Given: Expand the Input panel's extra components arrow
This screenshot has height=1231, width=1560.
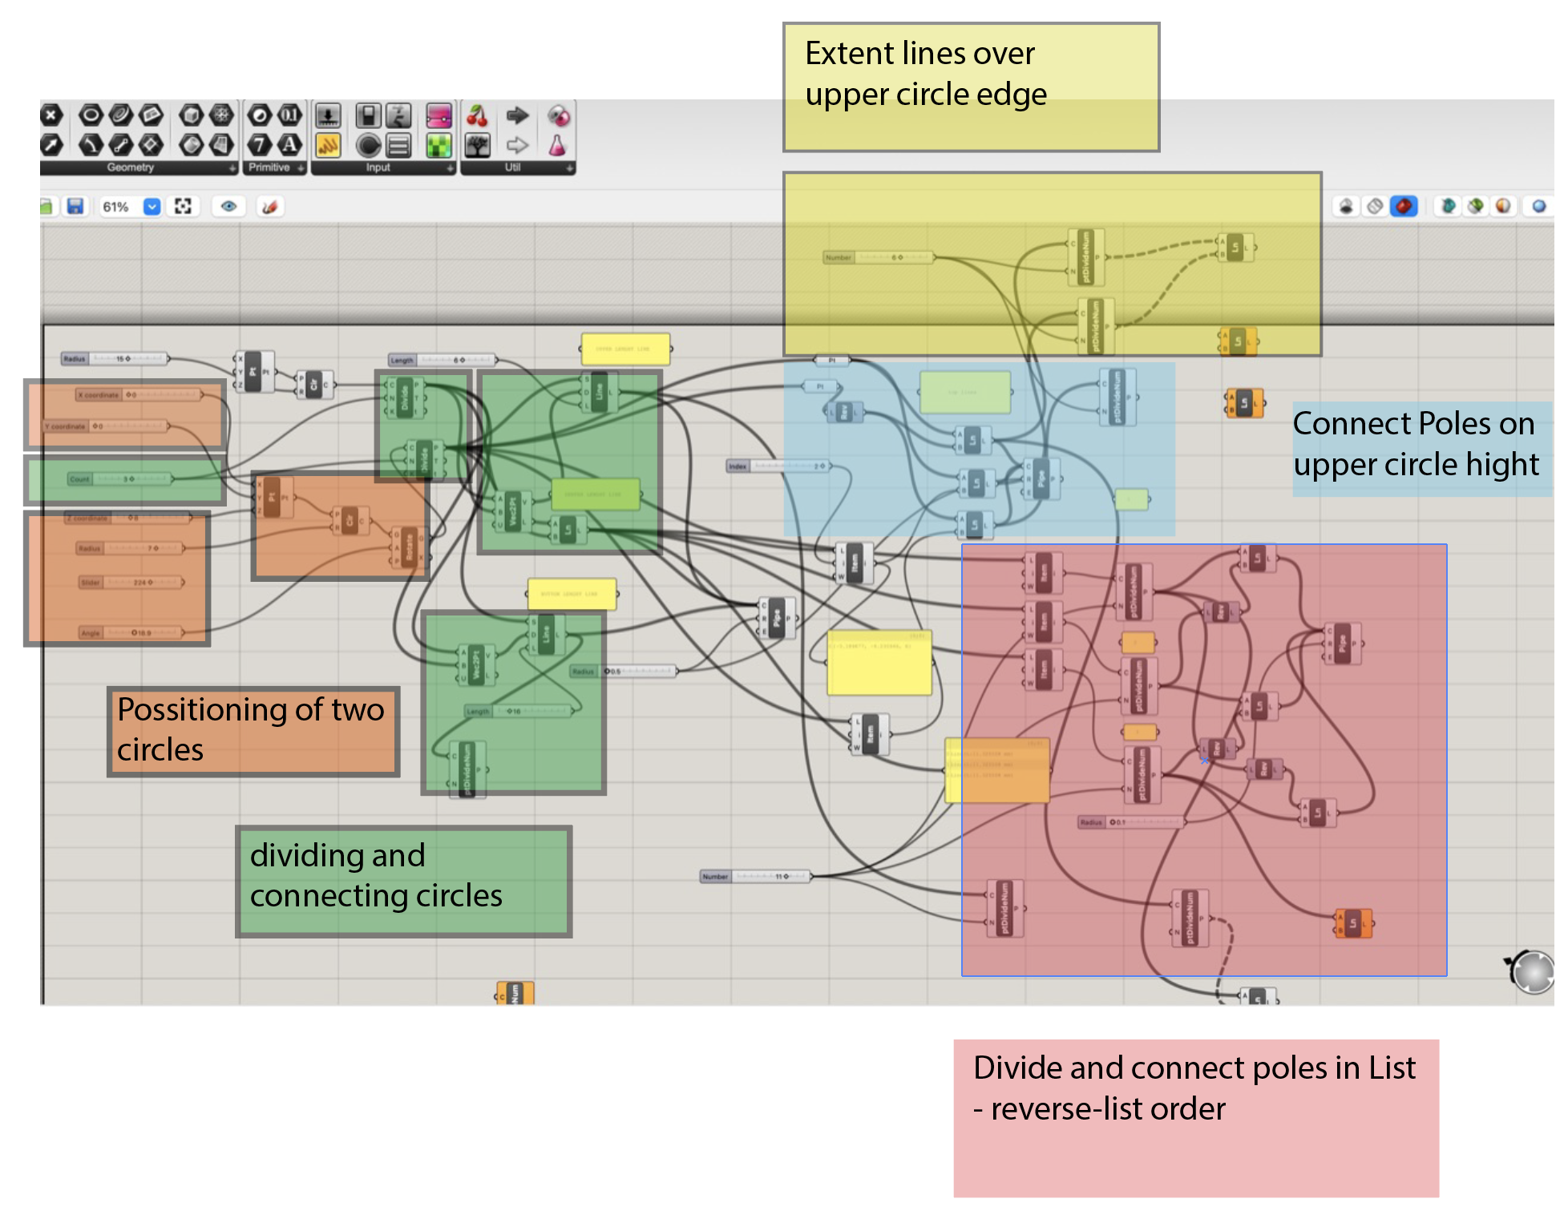Looking at the screenshot, I should click(450, 169).
